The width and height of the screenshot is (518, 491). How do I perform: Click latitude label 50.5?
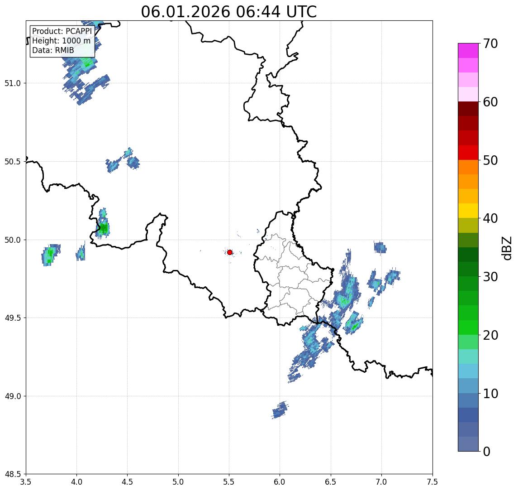click(x=13, y=162)
